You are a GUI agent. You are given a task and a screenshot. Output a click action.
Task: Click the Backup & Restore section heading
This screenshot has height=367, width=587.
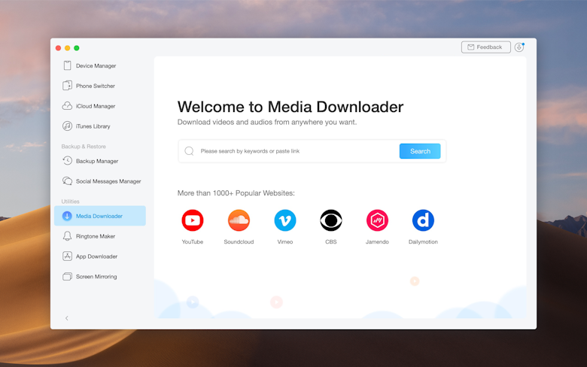(84, 147)
